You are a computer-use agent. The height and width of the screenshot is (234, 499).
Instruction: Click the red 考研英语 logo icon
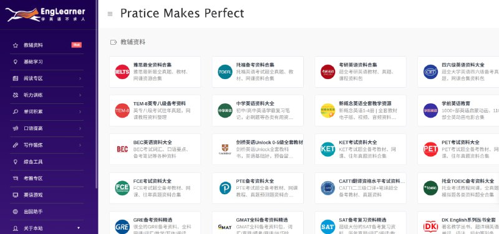click(x=328, y=72)
